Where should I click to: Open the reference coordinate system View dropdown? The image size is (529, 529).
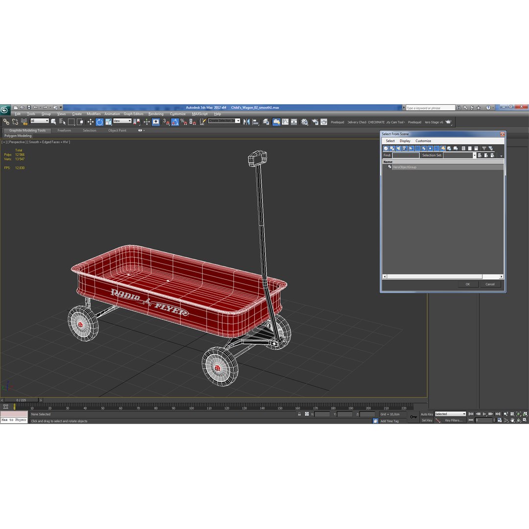tap(122, 121)
